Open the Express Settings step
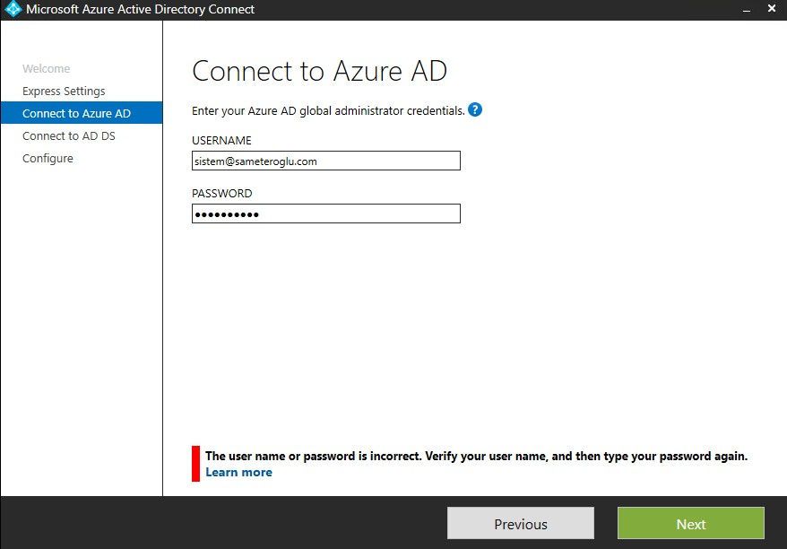Viewport: 787px width, 549px height. pyautogui.click(x=64, y=91)
